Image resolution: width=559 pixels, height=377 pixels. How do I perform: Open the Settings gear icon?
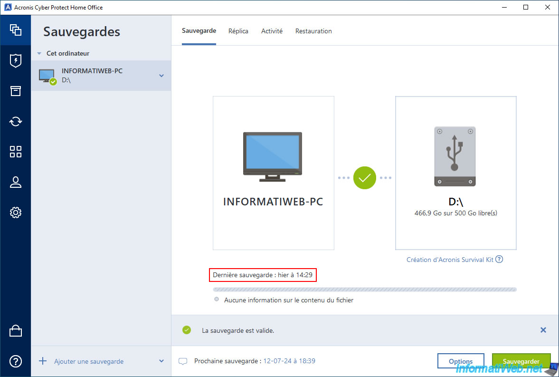coord(16,213)
